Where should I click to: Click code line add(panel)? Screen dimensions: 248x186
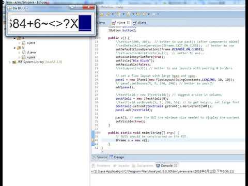125,87
